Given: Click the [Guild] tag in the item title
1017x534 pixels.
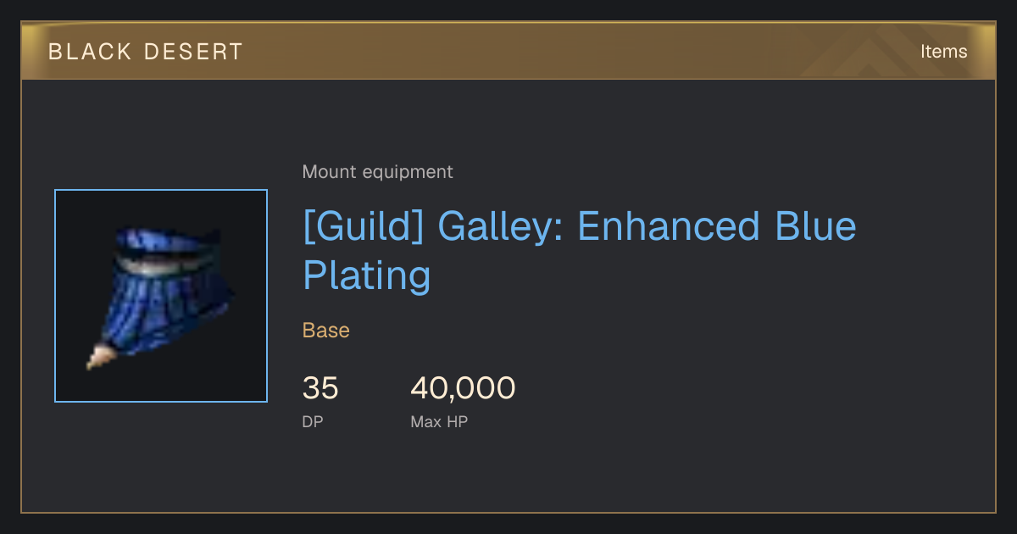Looking at the screenshot, I should (x=364, y=227).
